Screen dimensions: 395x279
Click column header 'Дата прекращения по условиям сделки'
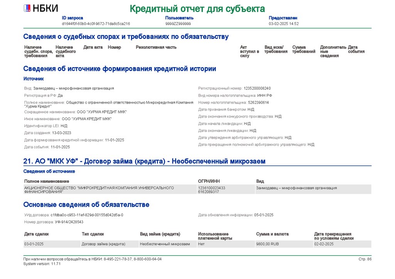tap(334, 236)
